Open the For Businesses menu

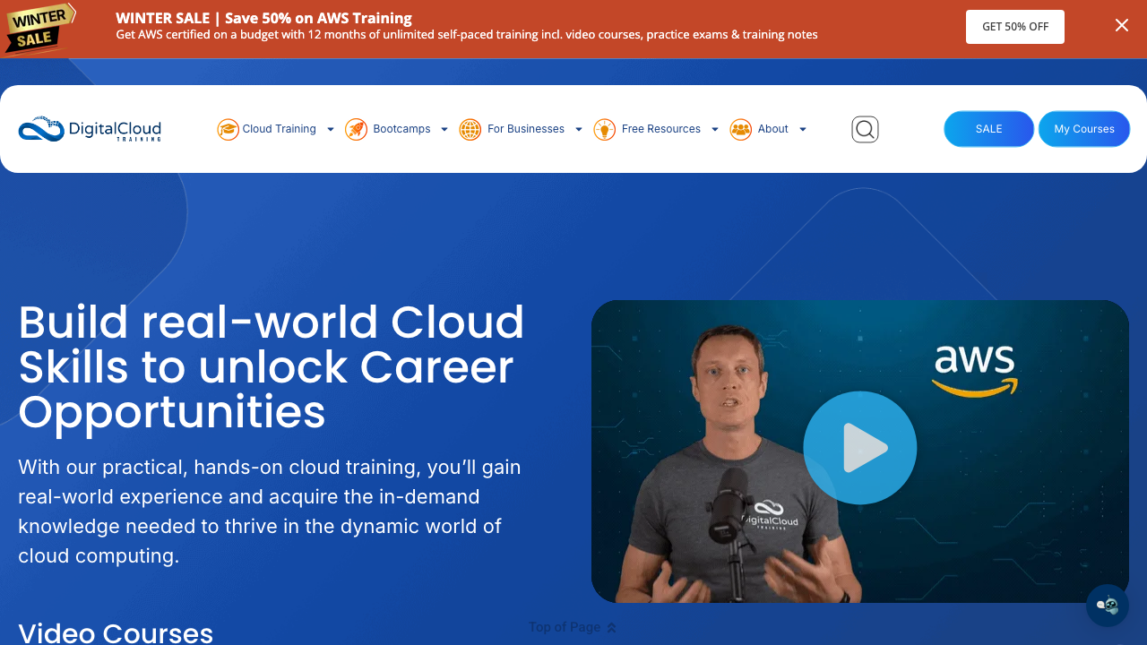(x=526, y=129)
